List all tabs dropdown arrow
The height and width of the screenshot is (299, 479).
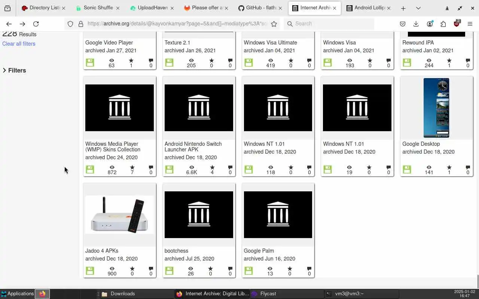click(418, 8)
